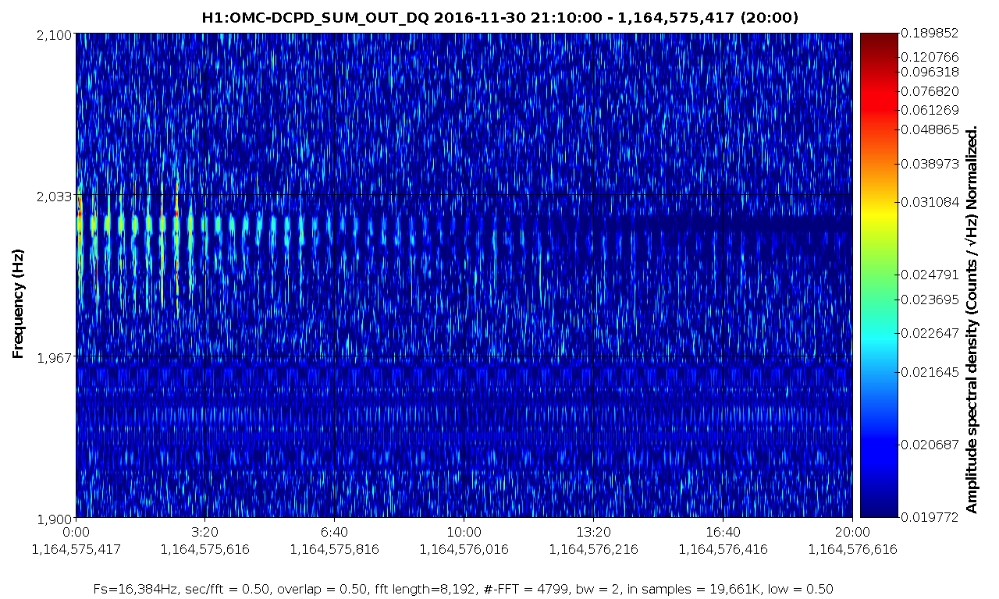Screen dimensions: 999x599
Task: Click colorbar value 0.189852
Action: [x=930, y=34]
